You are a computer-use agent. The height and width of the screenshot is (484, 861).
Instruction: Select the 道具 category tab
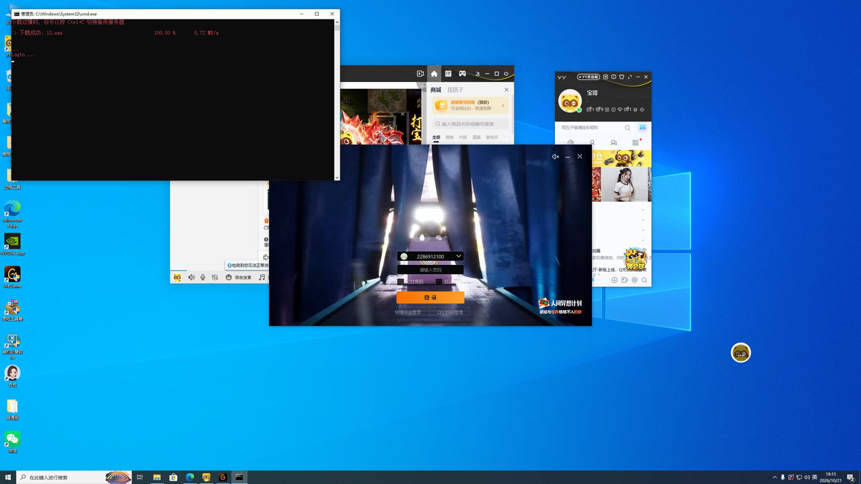476,137
